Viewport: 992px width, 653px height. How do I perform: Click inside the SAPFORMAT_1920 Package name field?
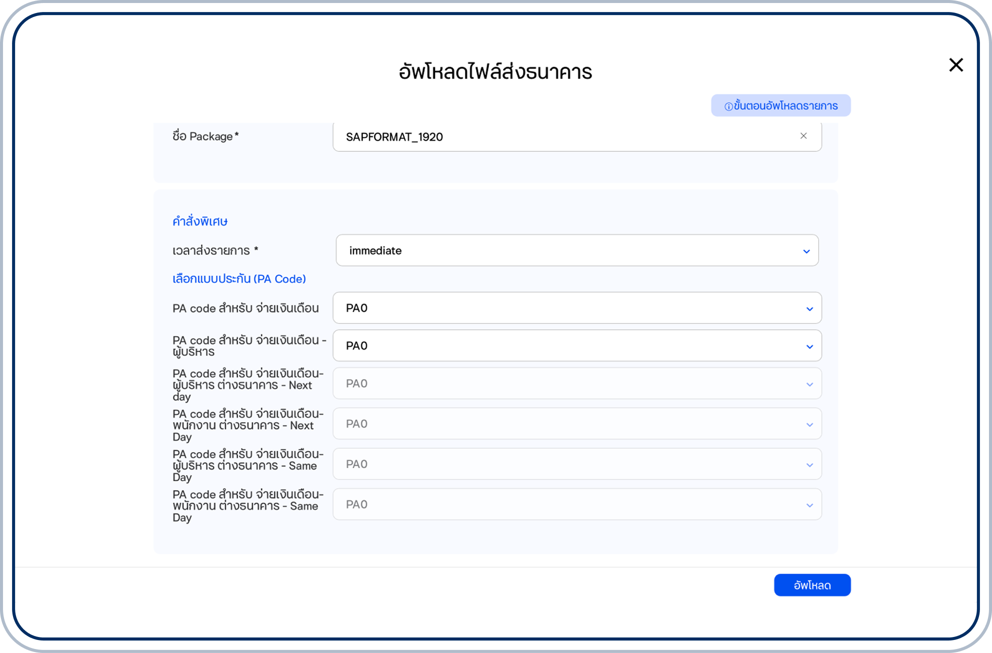tap(551, 137)
